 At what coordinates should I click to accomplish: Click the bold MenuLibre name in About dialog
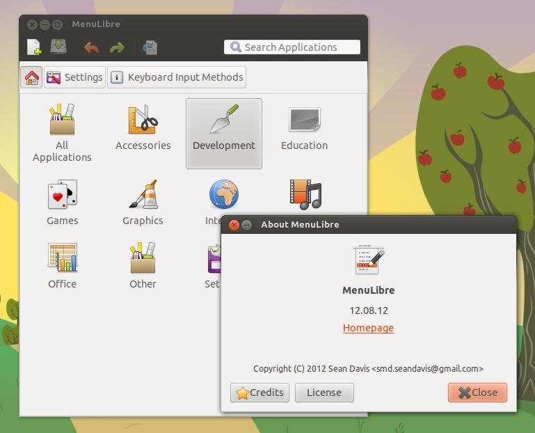pyautogui.click(x=369, y=290)
